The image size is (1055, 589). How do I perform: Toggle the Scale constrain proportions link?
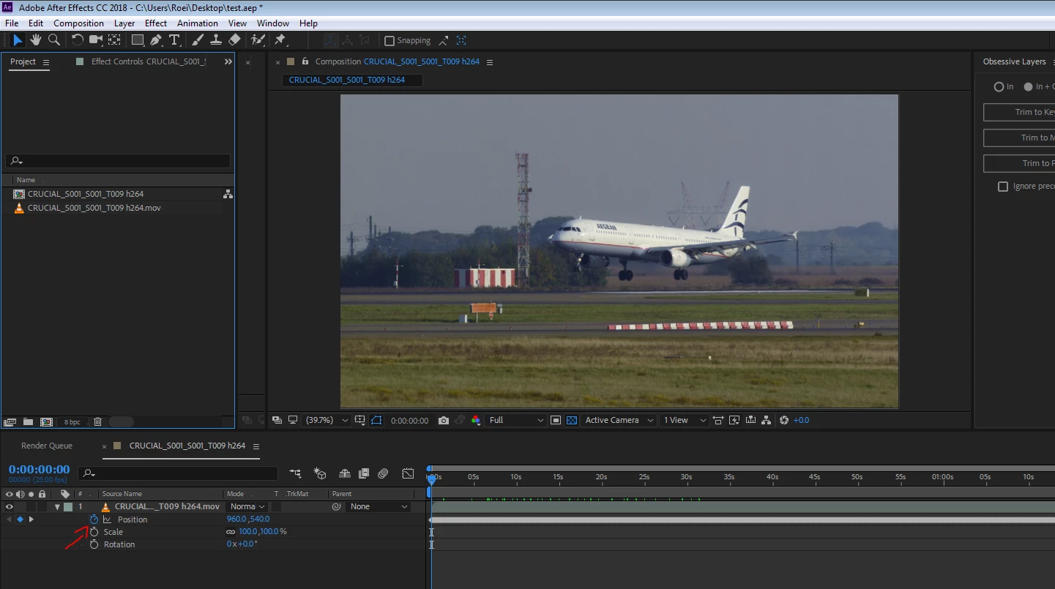pos(231,532)
